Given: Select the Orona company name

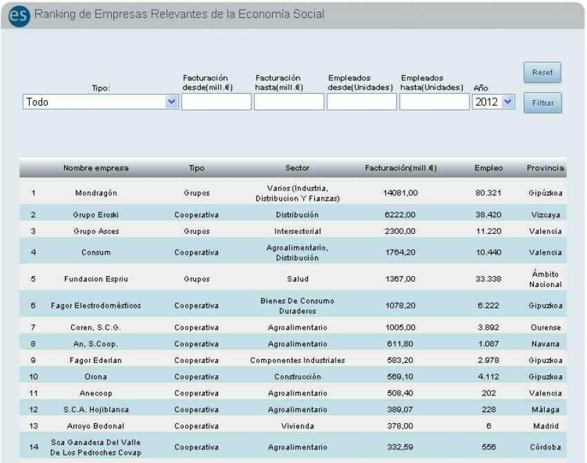Looking at the screenshot, I should click(x=96, y=377).
